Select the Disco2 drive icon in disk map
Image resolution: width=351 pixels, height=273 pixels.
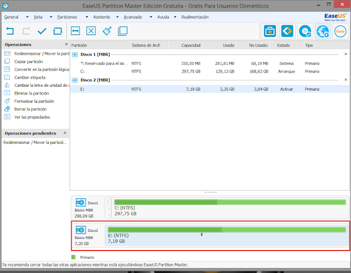point(81,230)
